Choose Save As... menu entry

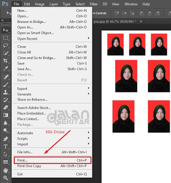[52, 69]
